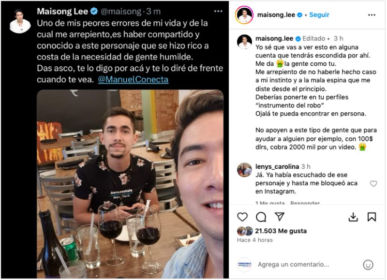This screenshot has width=387, height=280.
Task: Open emoji picker smiley icon
Action: click(368, 265)
